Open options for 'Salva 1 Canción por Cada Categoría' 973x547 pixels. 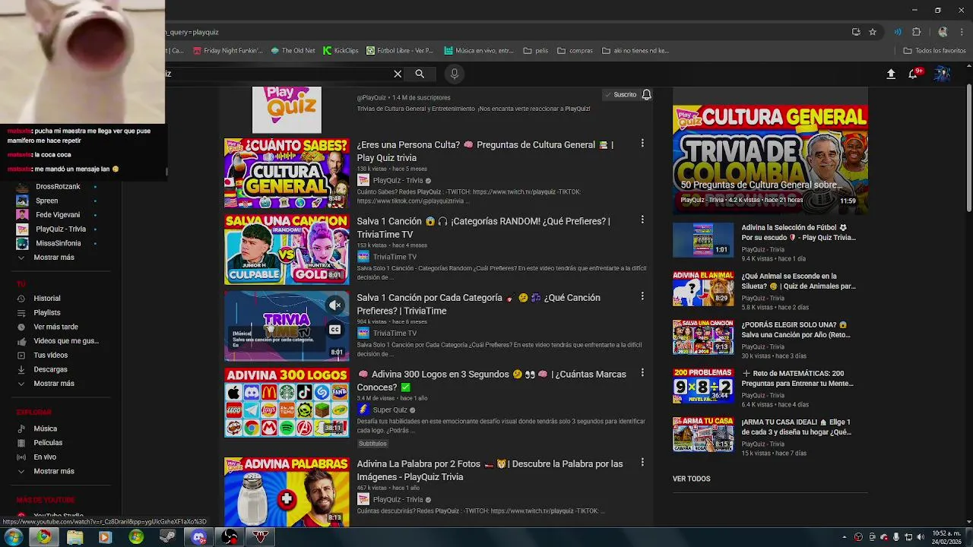642,296
